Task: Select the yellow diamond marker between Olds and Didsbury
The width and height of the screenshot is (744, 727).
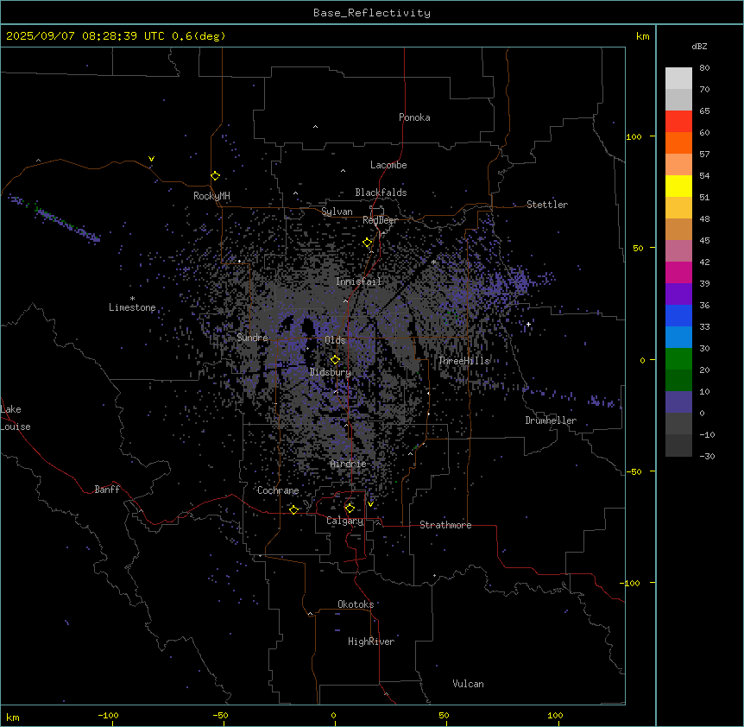Action: (335, 360)
